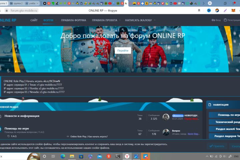Switch to the yellow picture favicon tab
The width and height of the screenshot is (240, 160).
tap(134, 3)
